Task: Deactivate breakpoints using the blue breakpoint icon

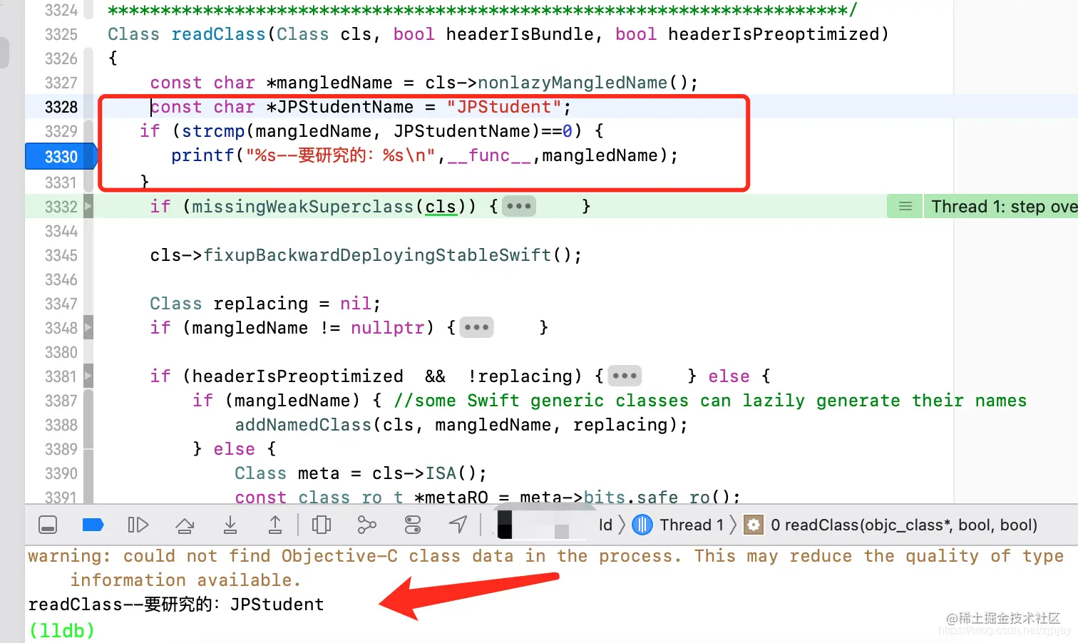Action: pos(93,525)
